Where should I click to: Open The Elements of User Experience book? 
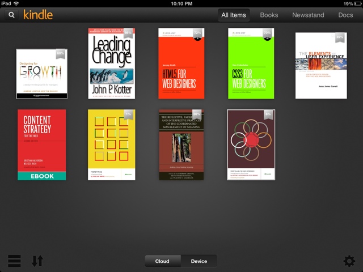[x=321, y=66]
